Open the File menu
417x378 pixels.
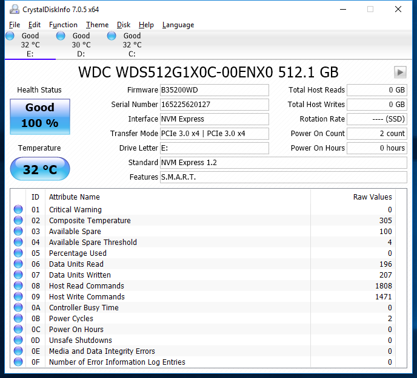point(15,25)
